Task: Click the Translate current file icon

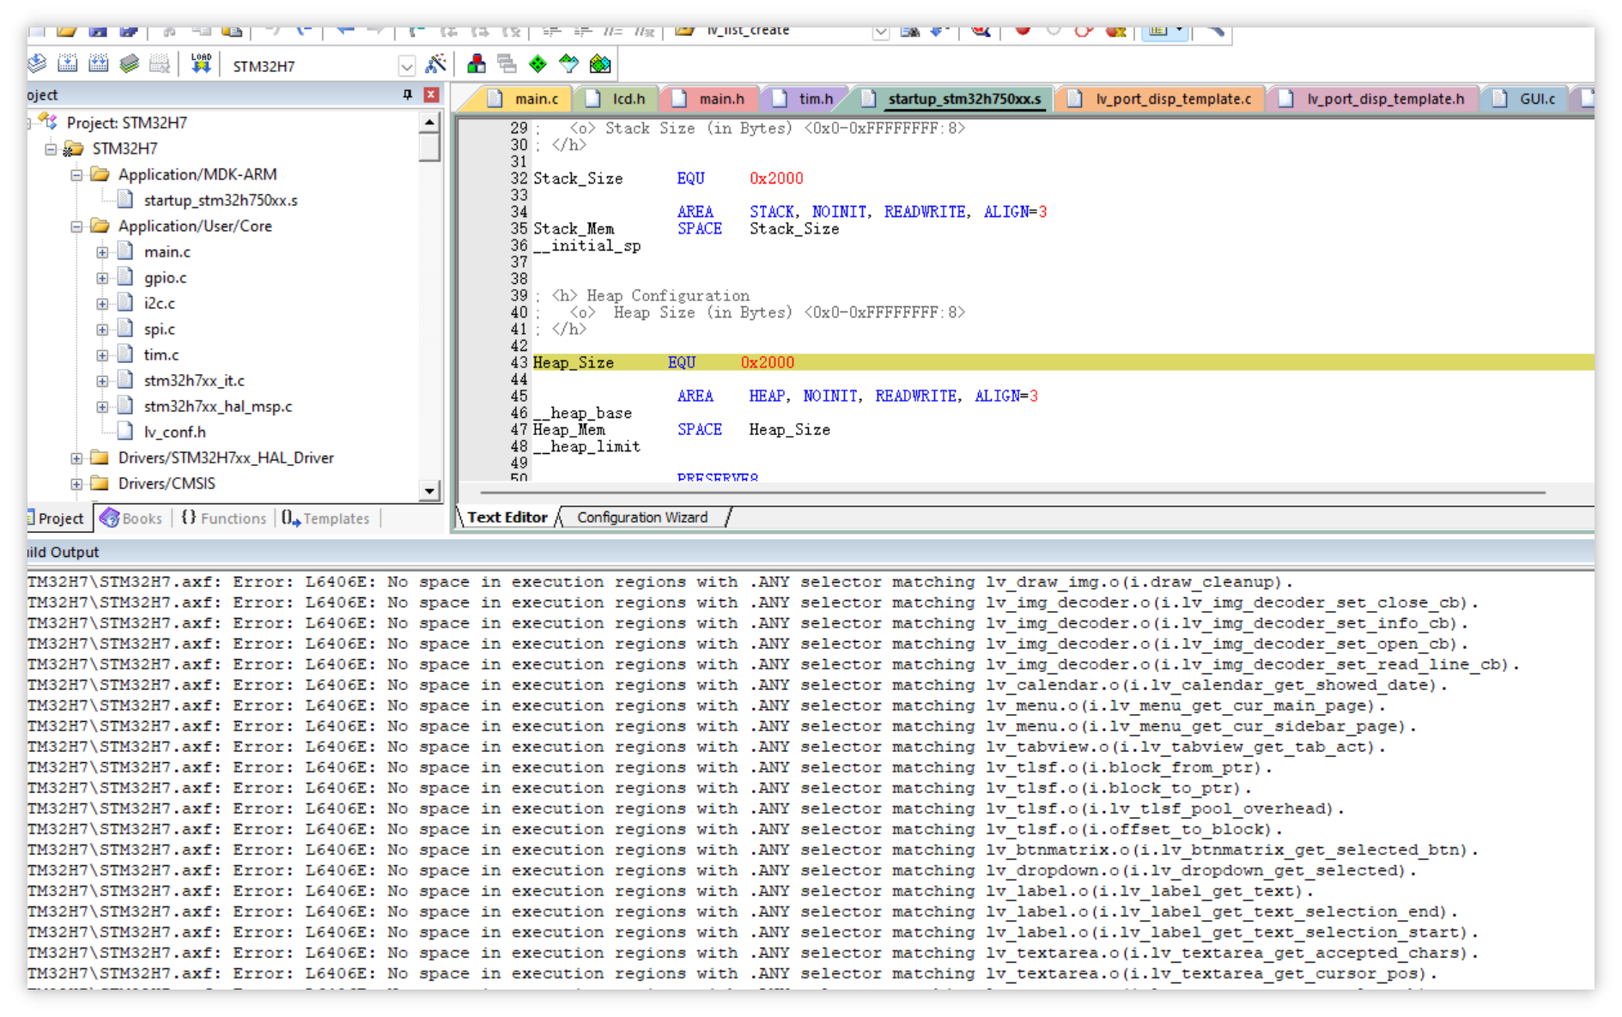Action: [37, 64]
